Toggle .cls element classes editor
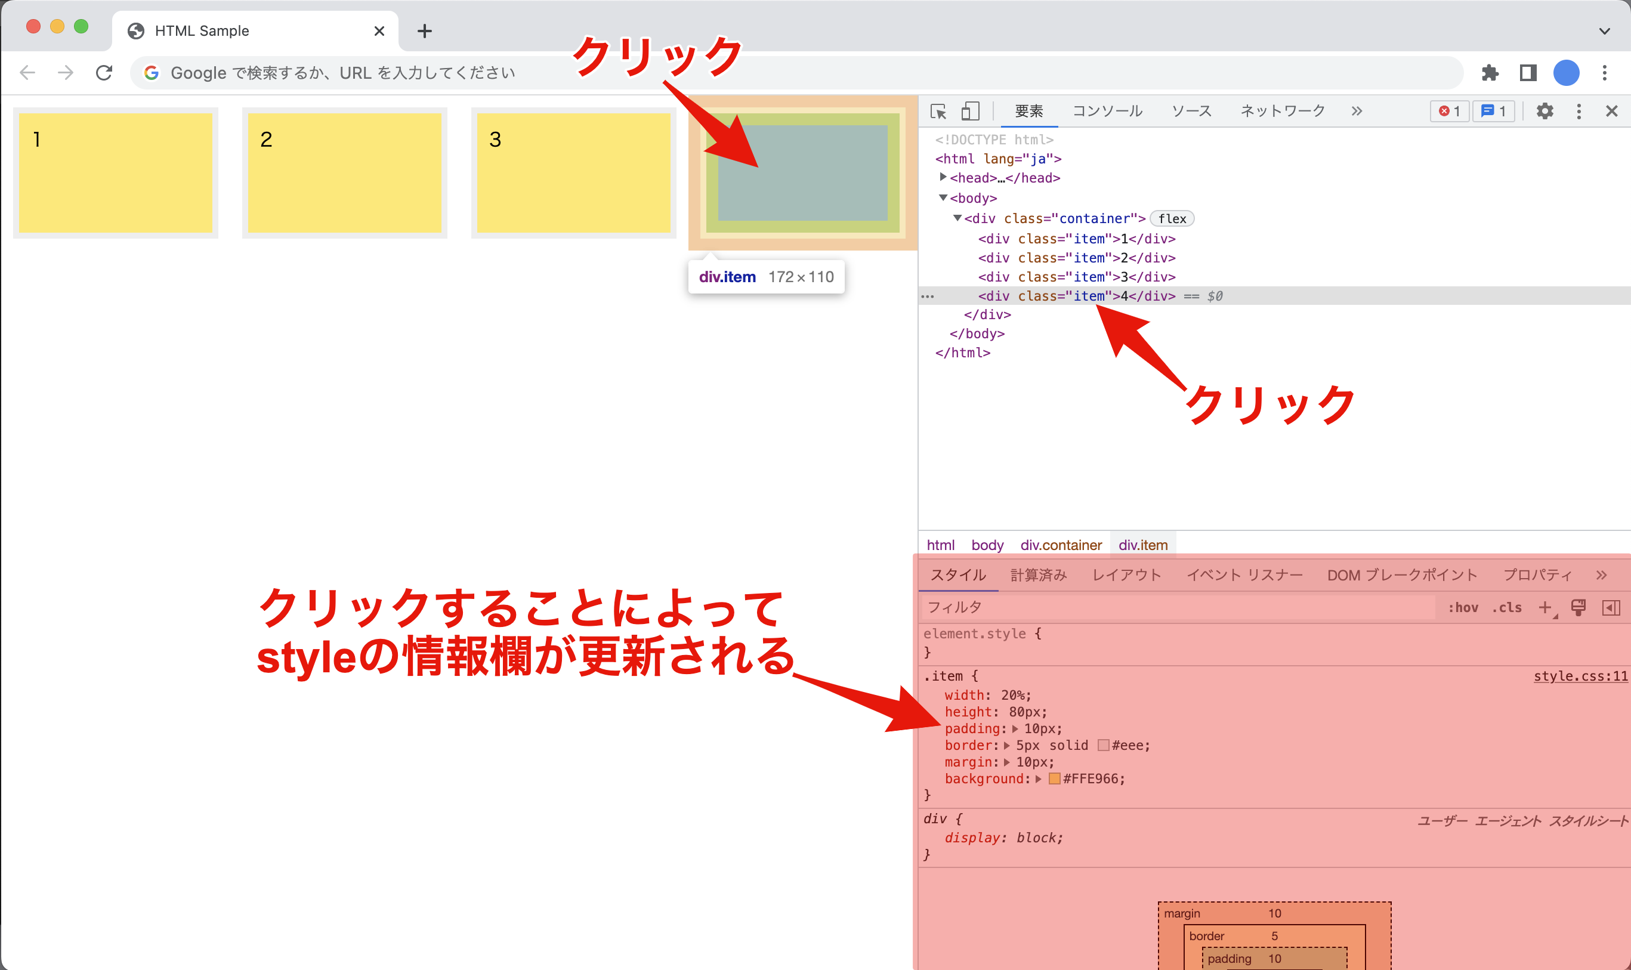This screenshot has width=1631, height=970. coord(1506,607)
